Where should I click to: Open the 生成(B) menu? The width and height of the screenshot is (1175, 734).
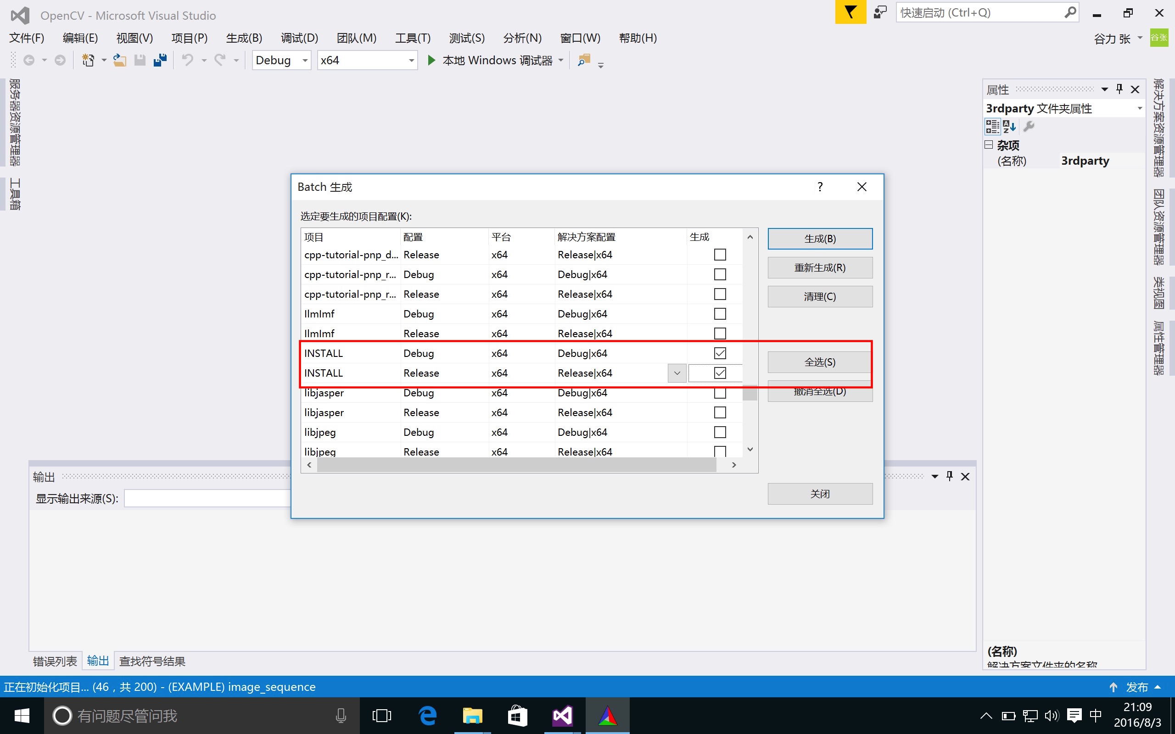coord(244,38)
